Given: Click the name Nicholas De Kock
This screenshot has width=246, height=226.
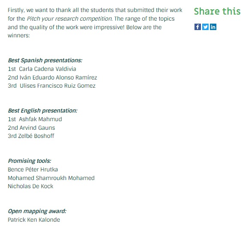Looking at the screenshot, I should [30, 186].
